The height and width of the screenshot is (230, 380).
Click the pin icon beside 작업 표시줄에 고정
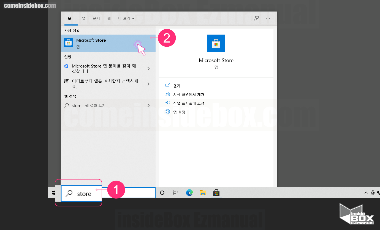point(167,103)
